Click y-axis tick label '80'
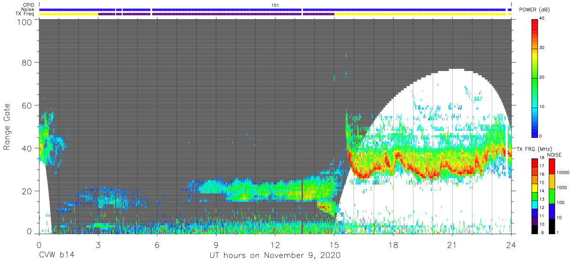This screenshot has height=265, width=575. pyautogui.click(x=27, y=63)
